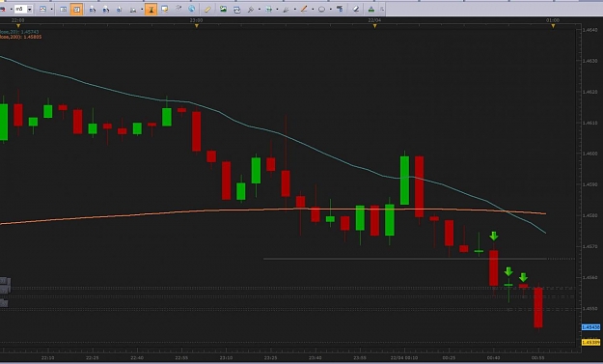The width and height of the screenshot is (603, 364).
Task: Select the eraser tool icon
Action: (x=356, y=9)
